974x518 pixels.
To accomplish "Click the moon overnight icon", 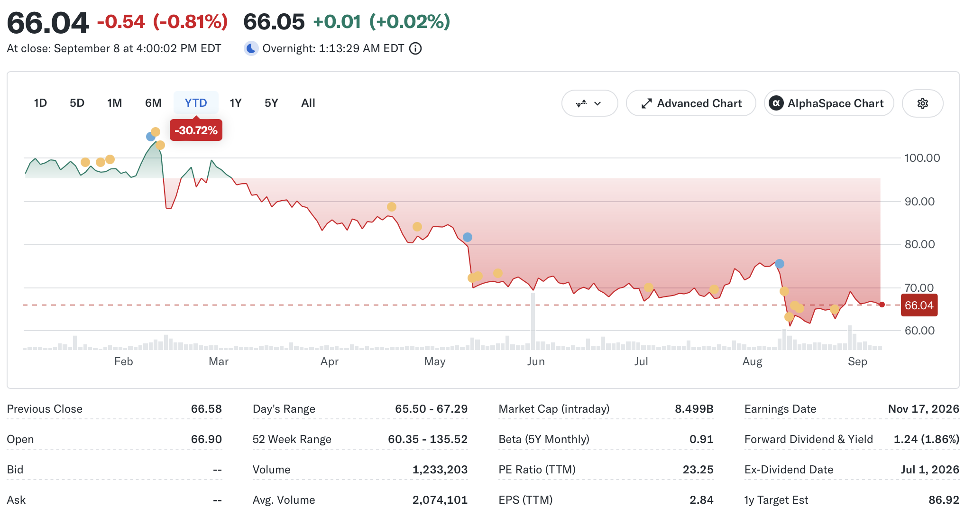I will point(251,48).
